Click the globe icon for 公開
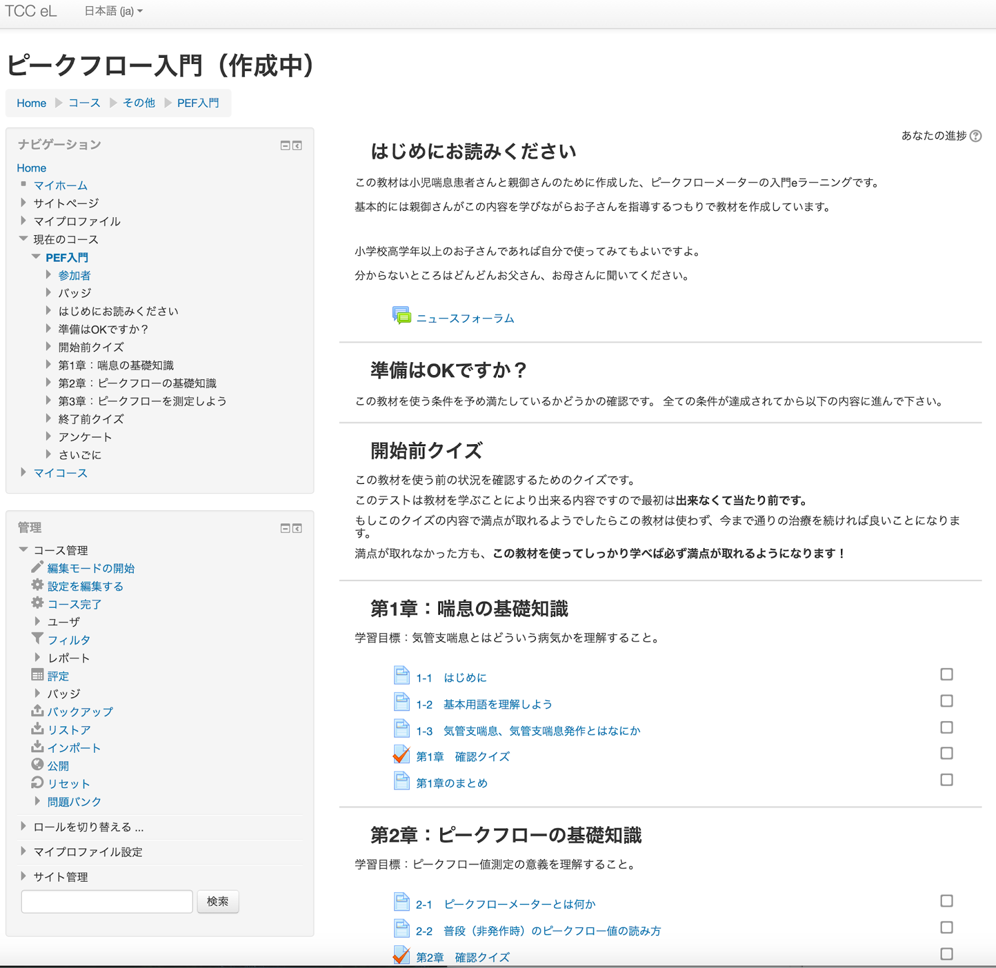This screenshot has width=996, height=968. tap(37, 765)
